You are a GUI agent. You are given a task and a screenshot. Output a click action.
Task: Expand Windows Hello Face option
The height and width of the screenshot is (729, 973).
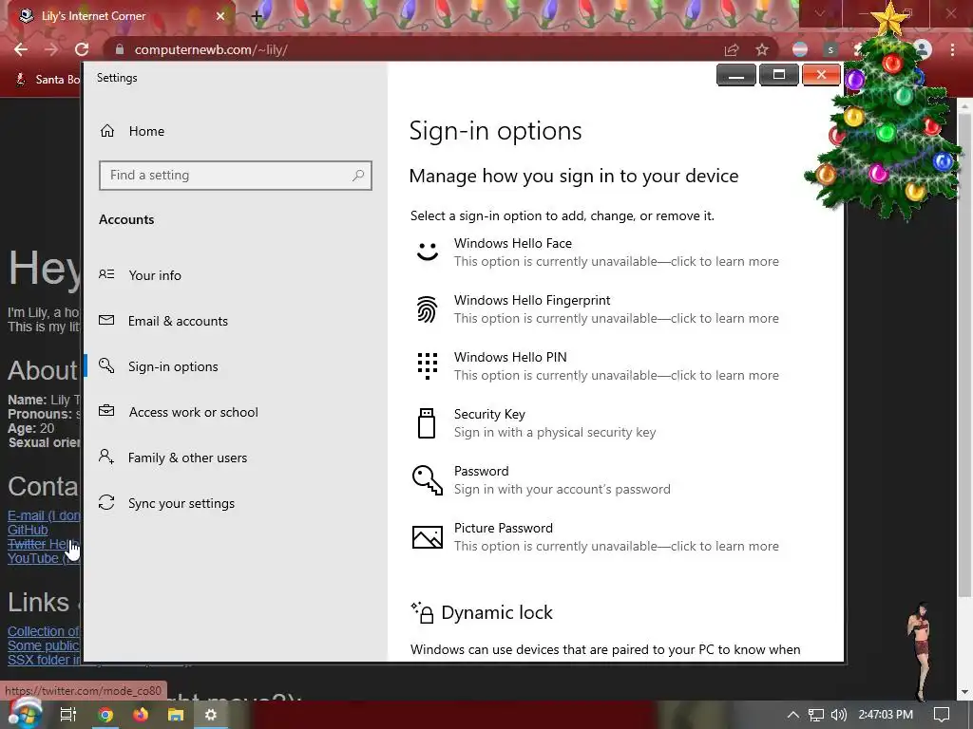click(596, 252)
